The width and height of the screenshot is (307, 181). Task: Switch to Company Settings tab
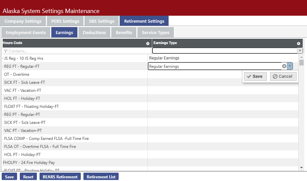tap(23, 21)
